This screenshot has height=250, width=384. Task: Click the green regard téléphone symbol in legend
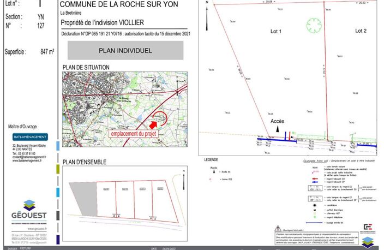(x=315, y=217)
